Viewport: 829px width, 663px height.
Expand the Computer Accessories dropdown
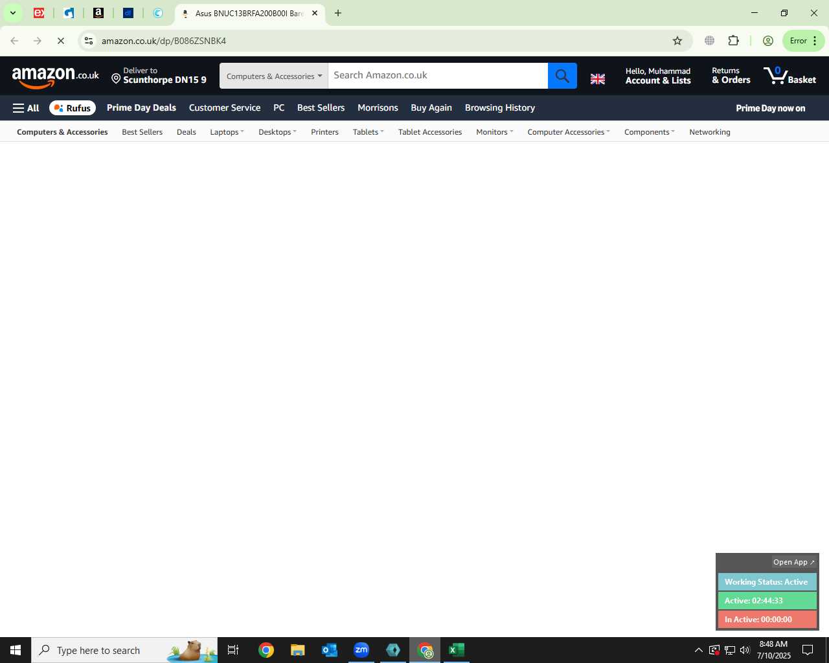[569, 132]
